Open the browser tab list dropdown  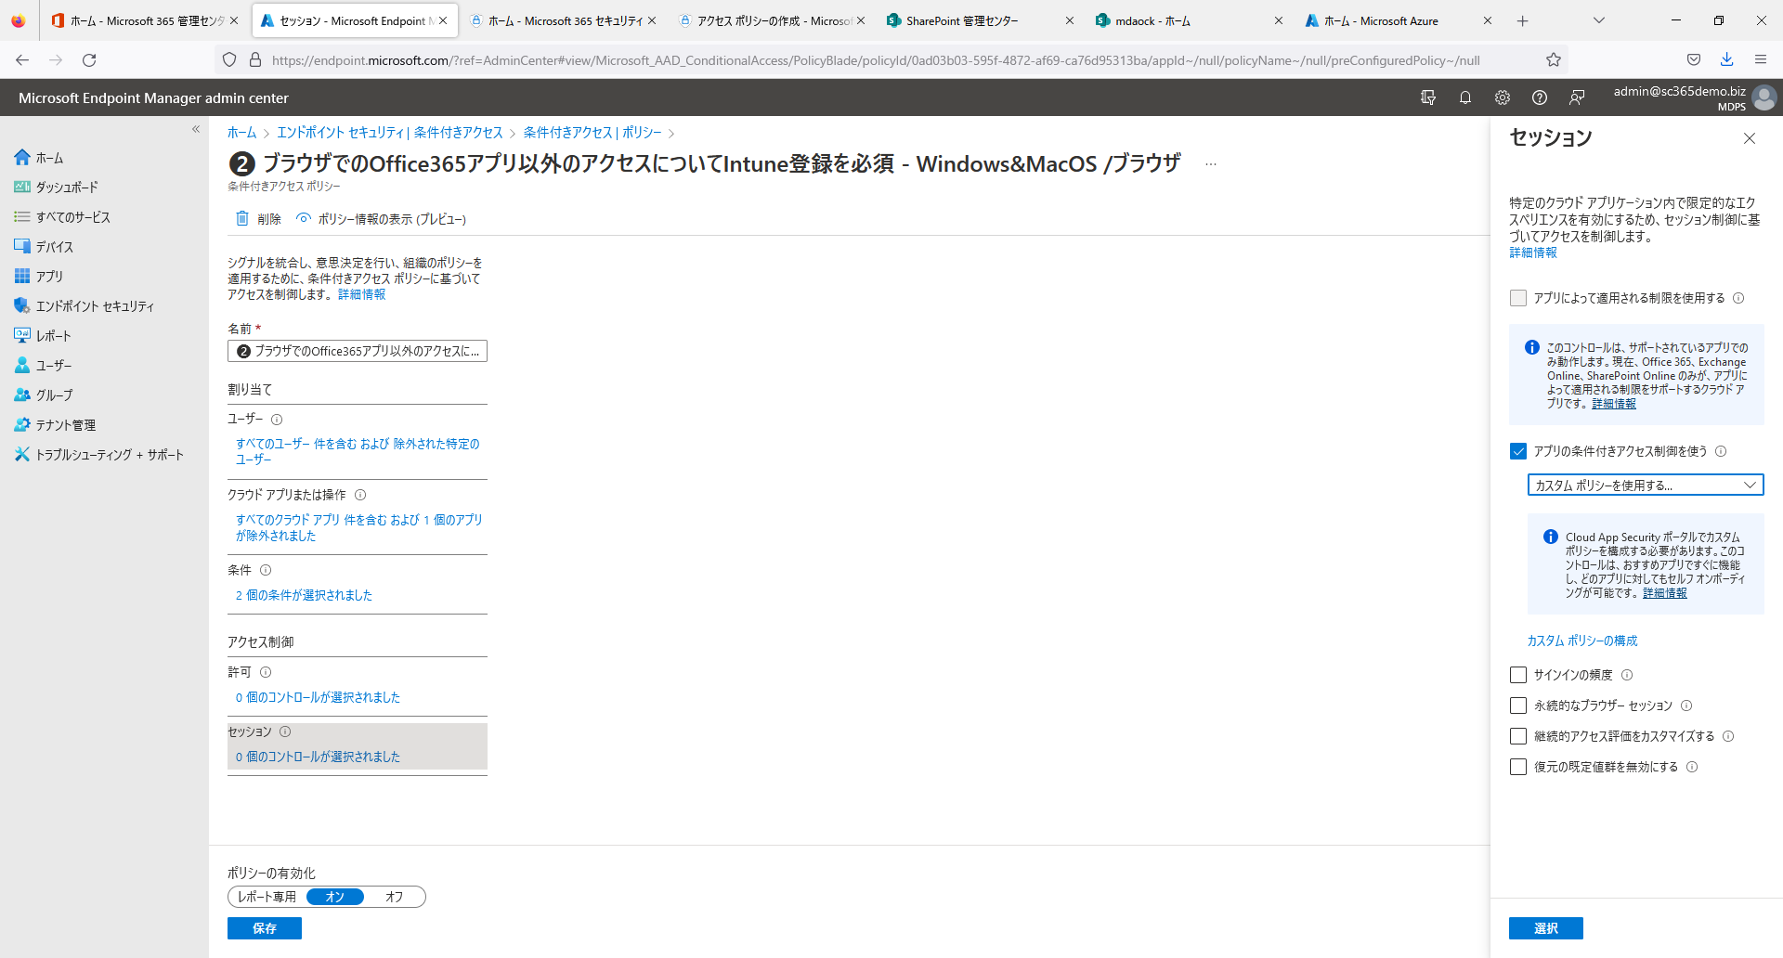click(x=1598, y=20)
